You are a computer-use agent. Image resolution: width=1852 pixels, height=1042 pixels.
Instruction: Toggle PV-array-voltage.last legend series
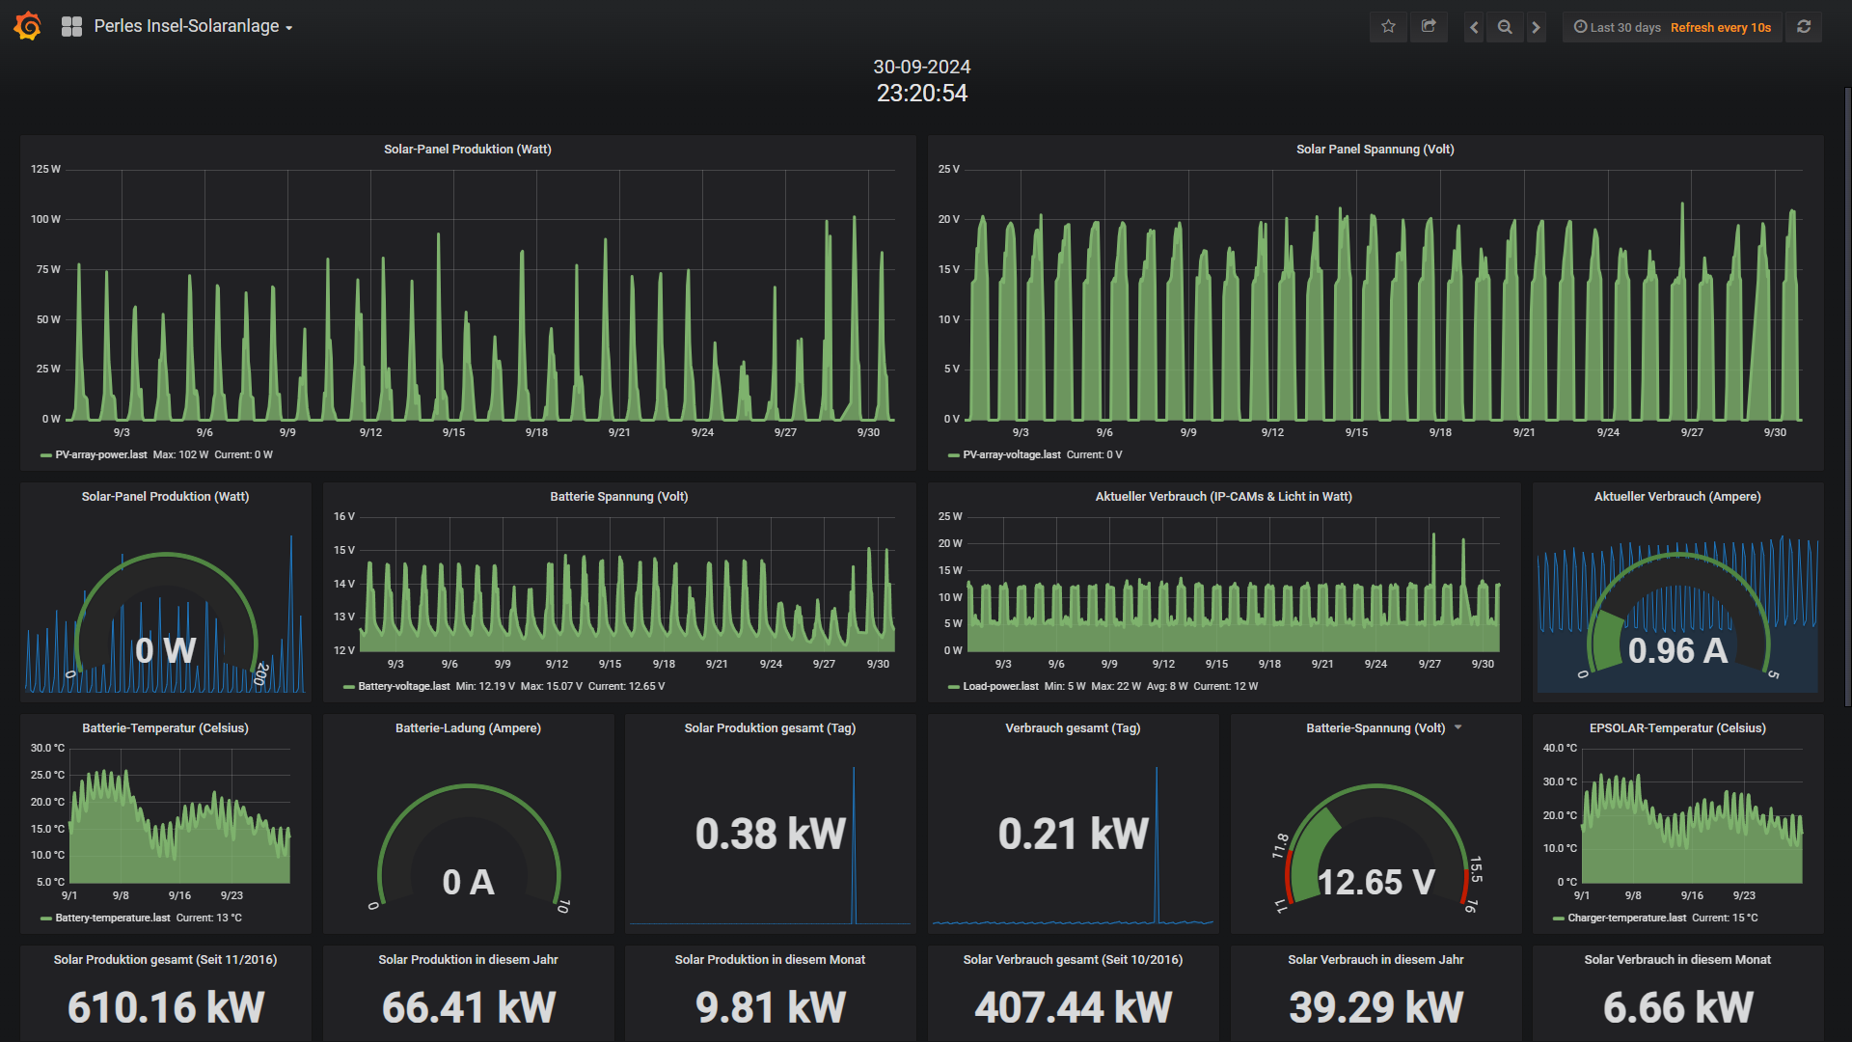(x=1010, y=455)
